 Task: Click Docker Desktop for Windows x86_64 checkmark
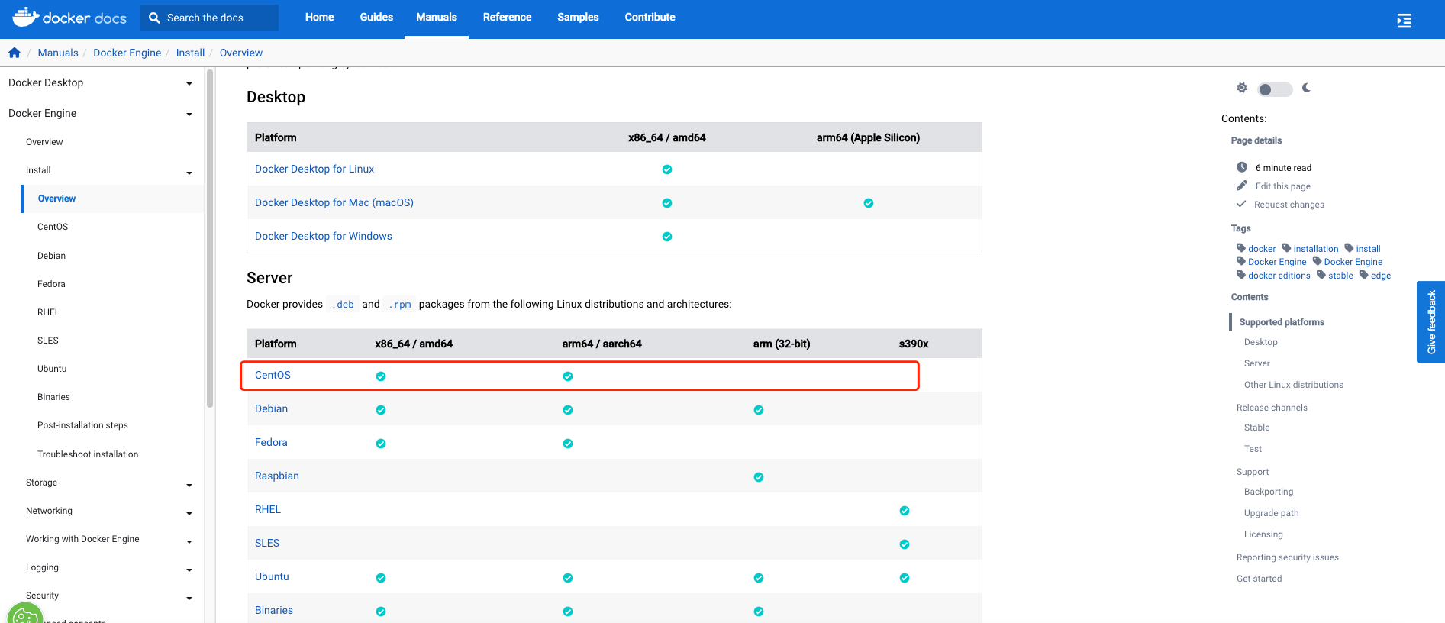click(x=667, y=237)
